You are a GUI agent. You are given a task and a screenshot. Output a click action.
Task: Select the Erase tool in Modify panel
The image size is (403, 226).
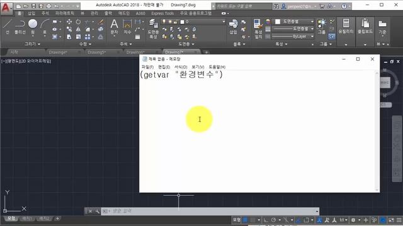pos(101,22)
